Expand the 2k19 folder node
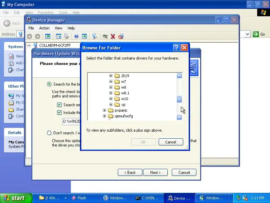 tap(111, 75)
